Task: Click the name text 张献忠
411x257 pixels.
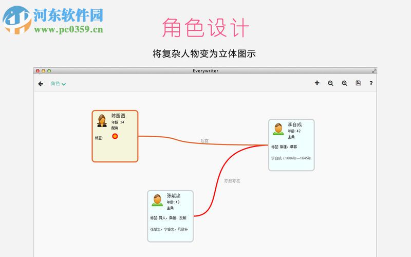Action: point(174,196)
